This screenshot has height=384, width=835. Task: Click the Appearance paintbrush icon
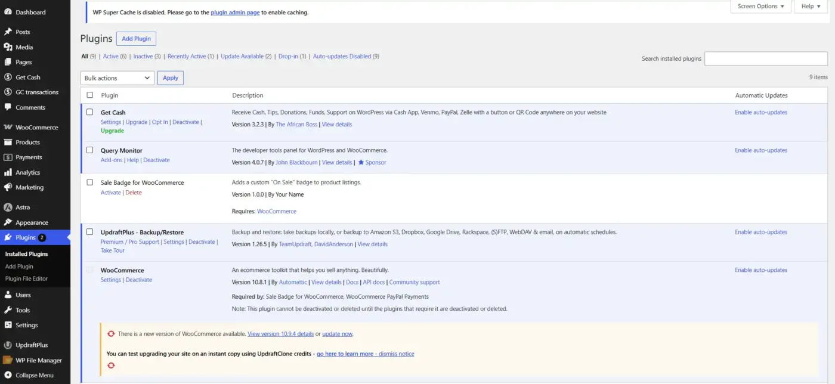click(8, 222)
